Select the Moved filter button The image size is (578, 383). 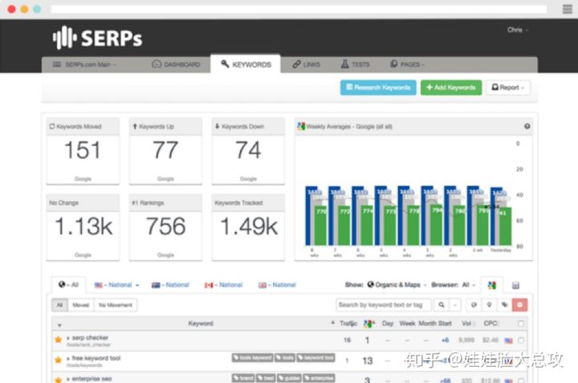click(81, 305)
